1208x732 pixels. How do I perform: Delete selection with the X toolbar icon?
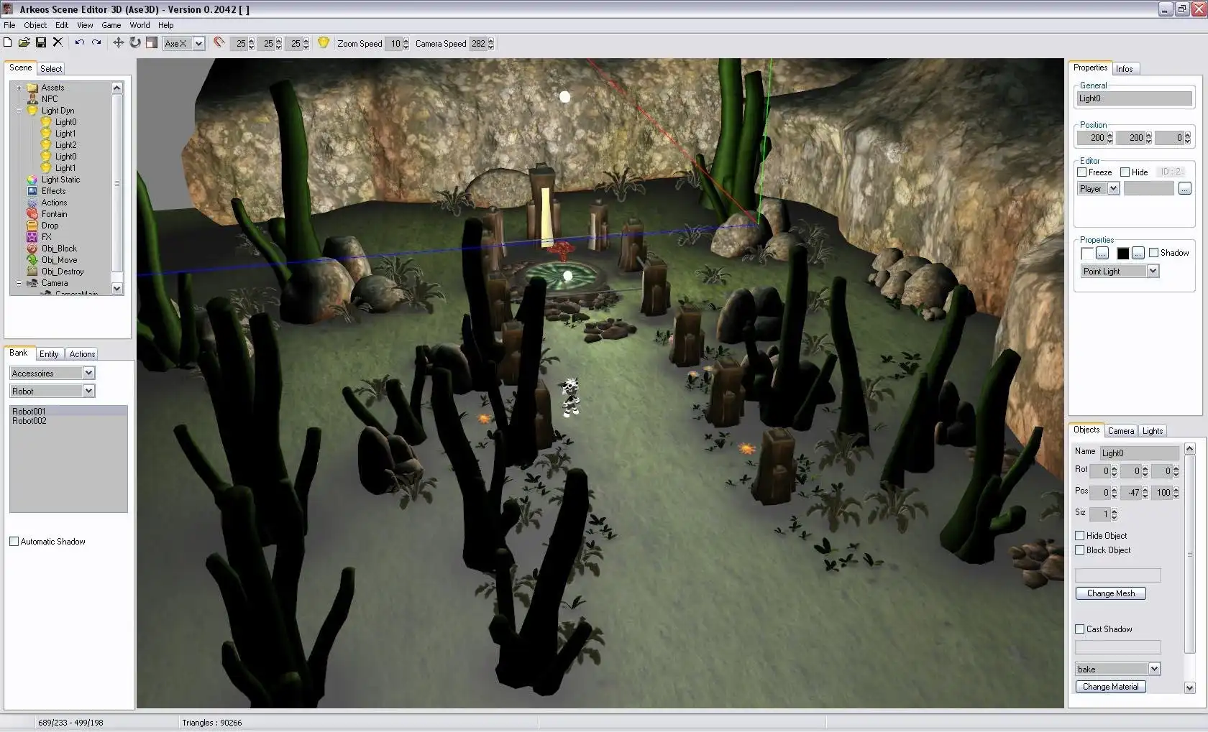58,43
